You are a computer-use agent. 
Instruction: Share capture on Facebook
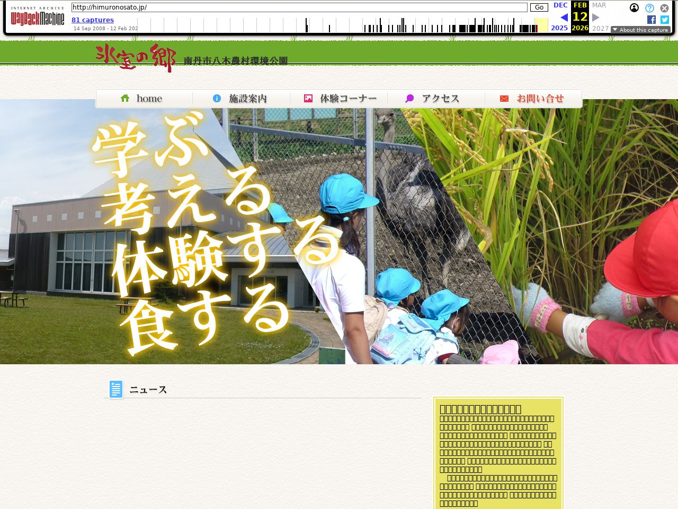pos(652,20)
